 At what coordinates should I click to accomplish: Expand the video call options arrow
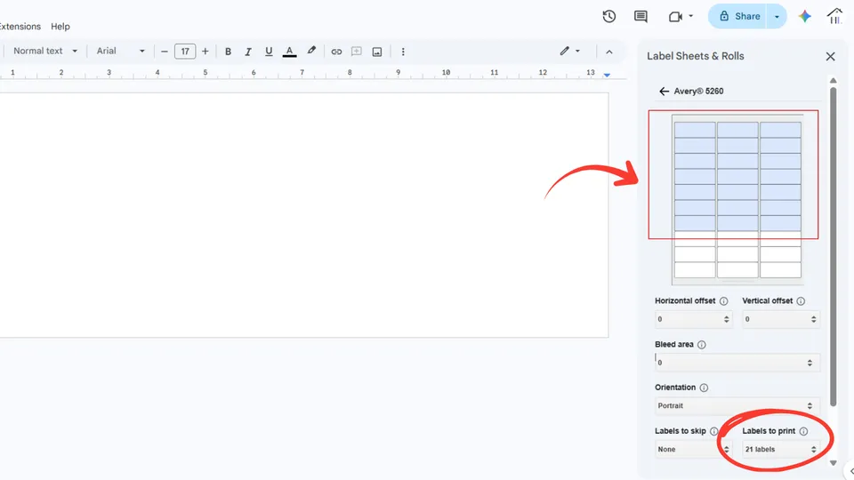tap(691, 16)
